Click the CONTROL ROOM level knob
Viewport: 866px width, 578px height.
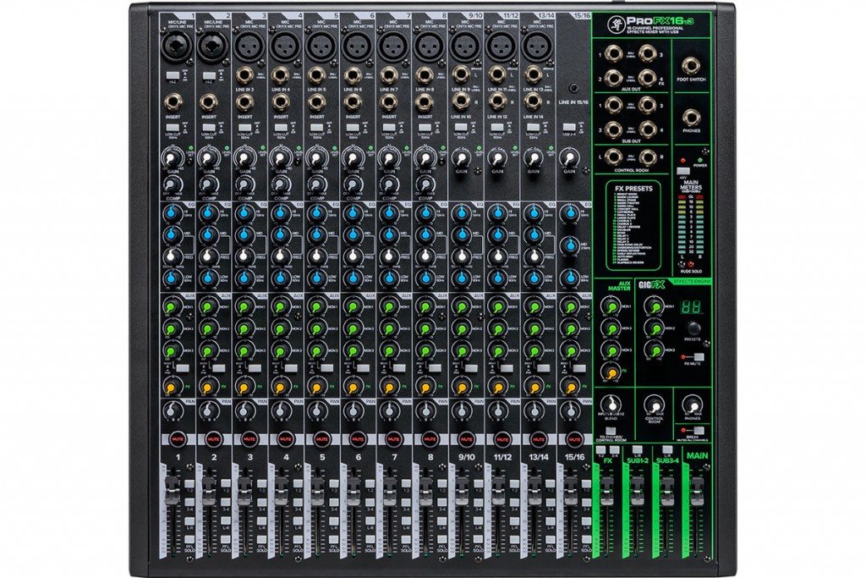tap(654, 405)
